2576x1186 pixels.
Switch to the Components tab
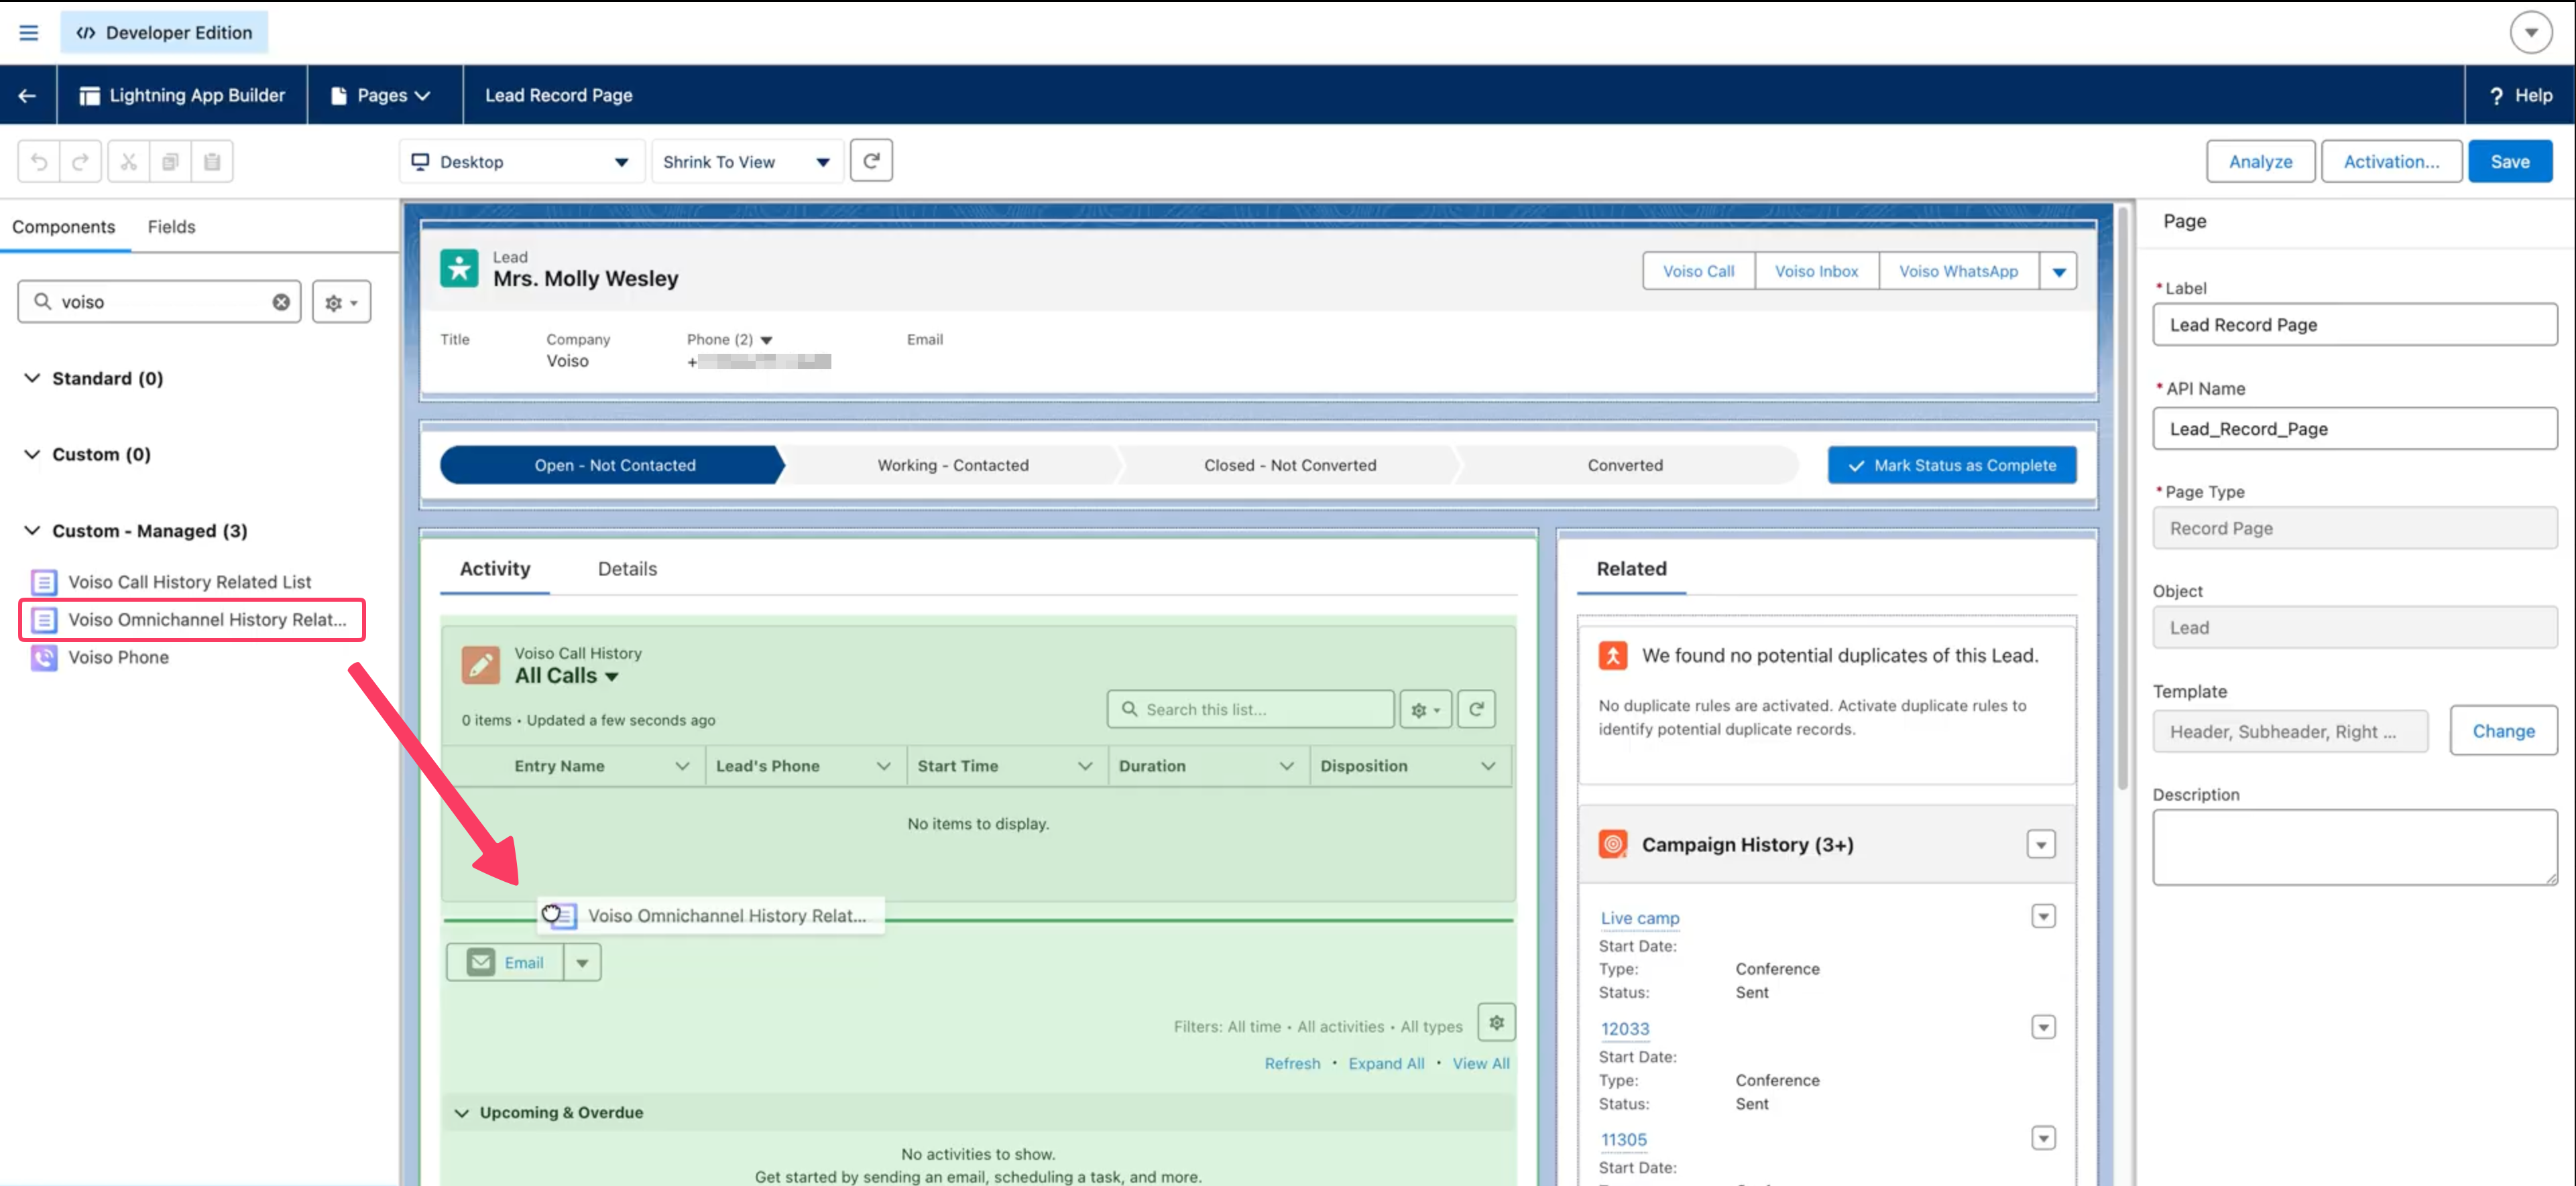[64, 226]
